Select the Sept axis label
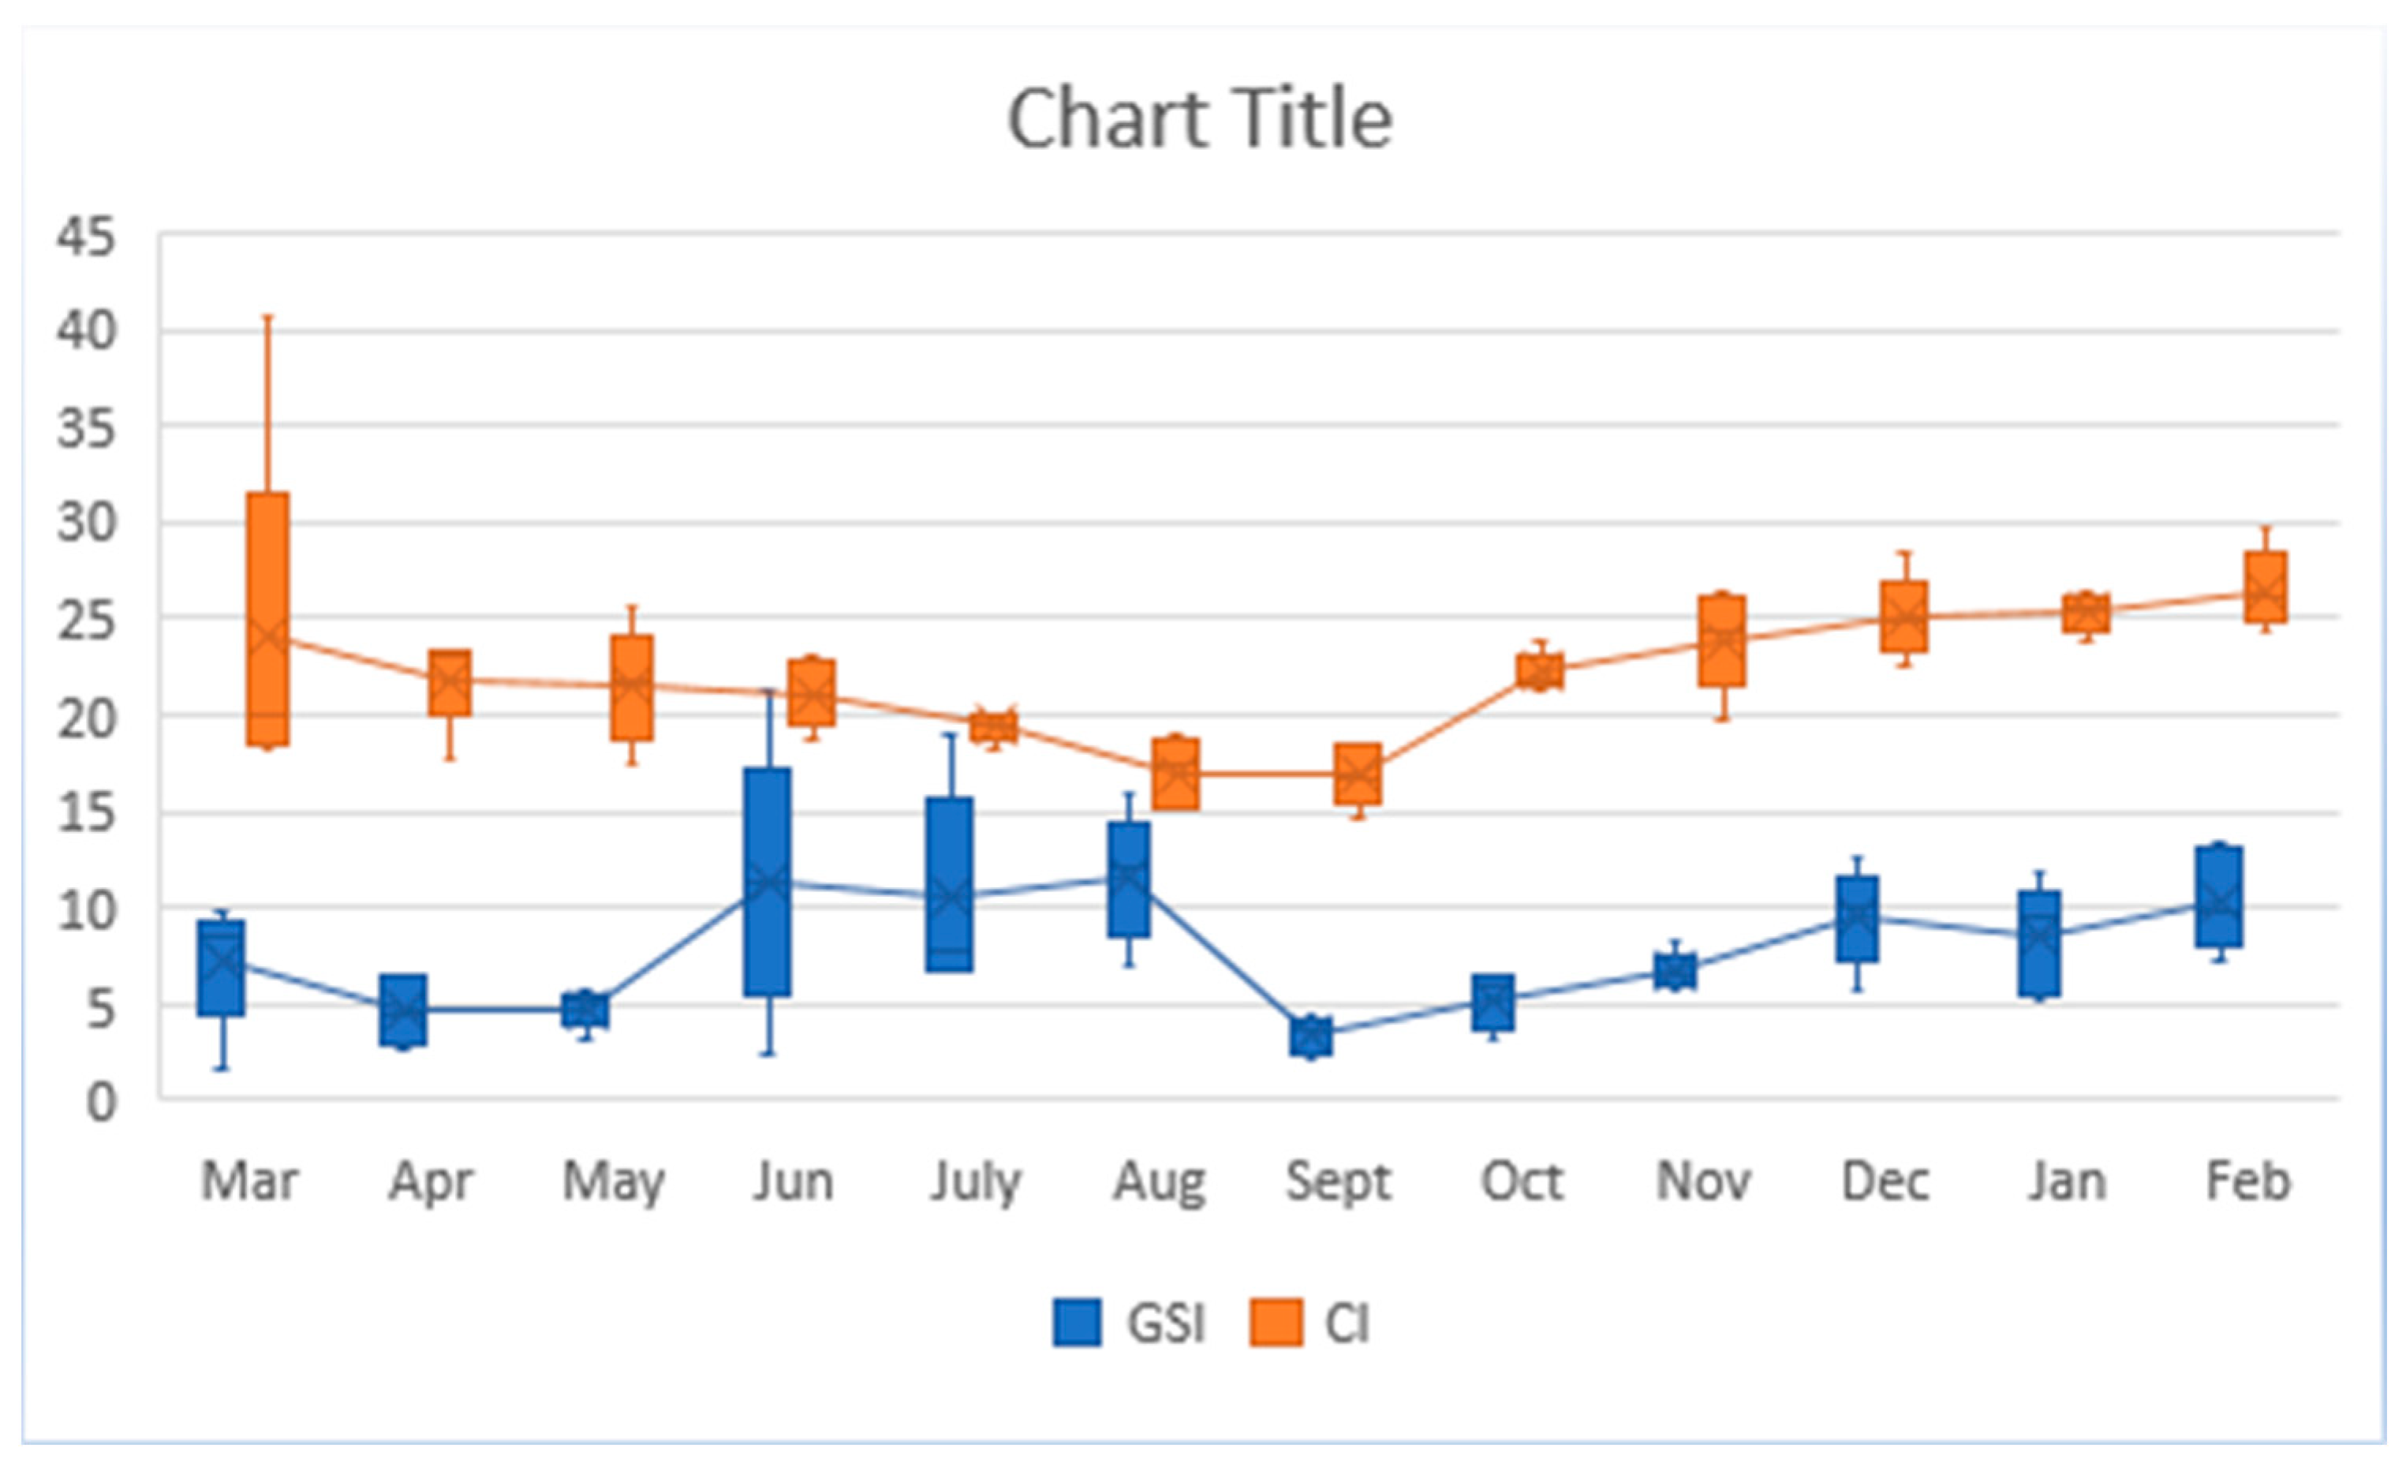Viewport: 2406px width, 1467px height. (x=1338, y=1180)
